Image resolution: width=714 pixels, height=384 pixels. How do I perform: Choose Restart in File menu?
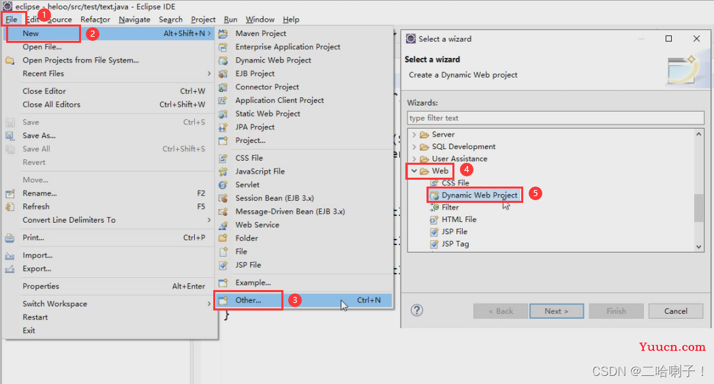coord(109,317)
